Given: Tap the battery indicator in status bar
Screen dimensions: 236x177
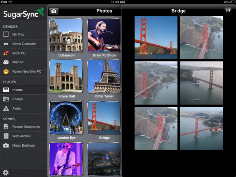Looking at the screenshot, I should pyautogui.click(x=233, y=2).
